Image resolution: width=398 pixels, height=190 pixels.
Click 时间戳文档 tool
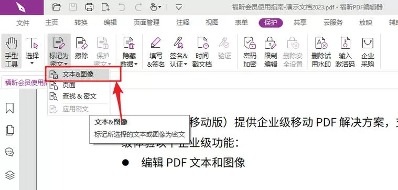pos(202,51)
